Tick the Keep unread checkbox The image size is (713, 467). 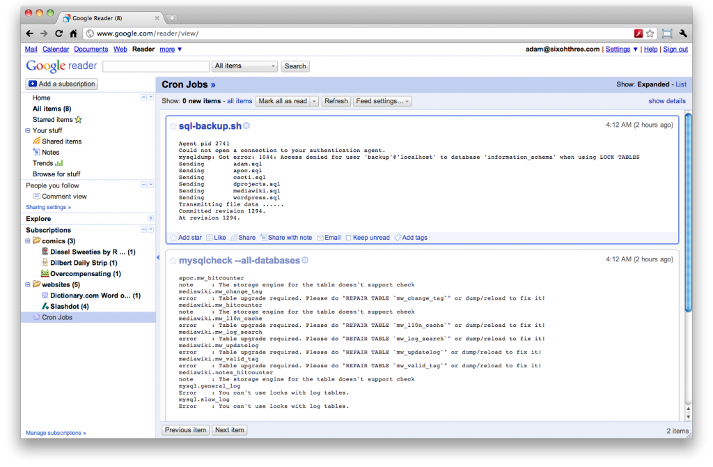[x=348, y=238]
